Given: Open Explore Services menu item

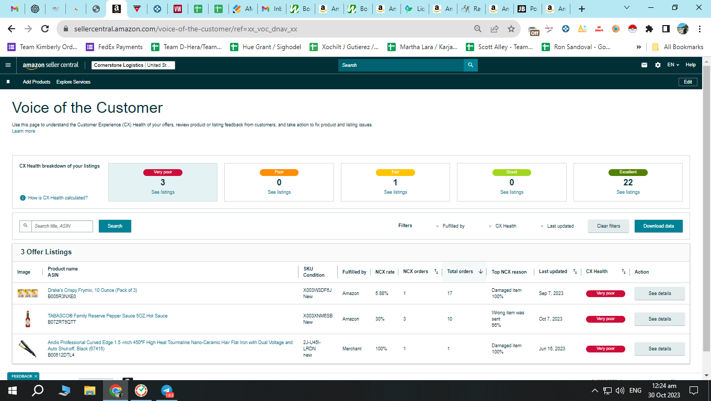Looking at the screenshot, I should [x=73, y=82].
